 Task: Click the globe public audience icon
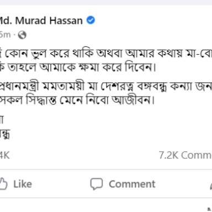22,35
